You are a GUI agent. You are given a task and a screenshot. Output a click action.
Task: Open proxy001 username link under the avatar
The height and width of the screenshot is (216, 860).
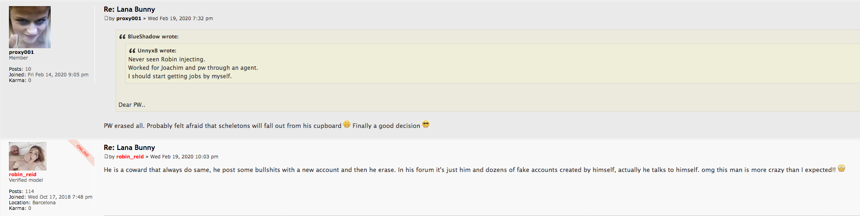point(21,52)
